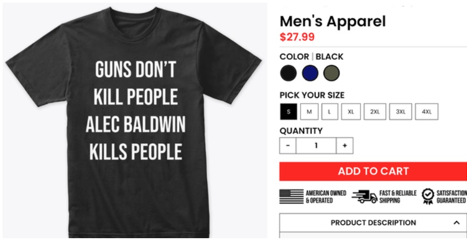Image resolution: width=467 pixels, height=243 pixels.
Task: Pick size 3XL option
Action: coord(400,112)
